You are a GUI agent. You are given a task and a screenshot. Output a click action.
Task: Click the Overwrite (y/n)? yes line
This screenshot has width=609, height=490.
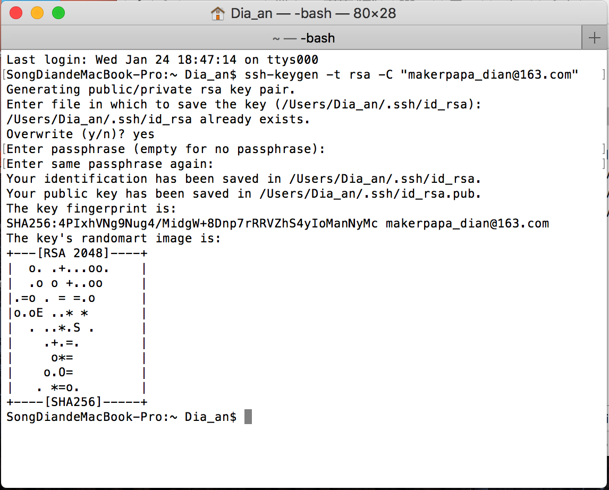point(80,134)
